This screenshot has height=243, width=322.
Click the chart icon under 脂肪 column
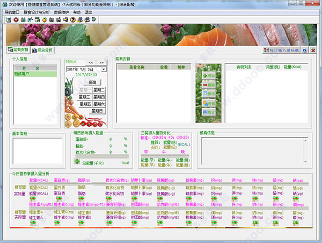82,199
